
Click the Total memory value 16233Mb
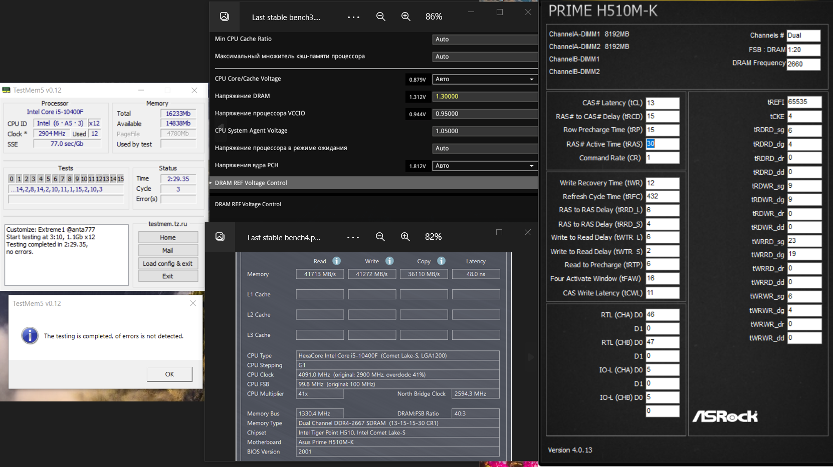pyautogui.click(x=178, y=114)
